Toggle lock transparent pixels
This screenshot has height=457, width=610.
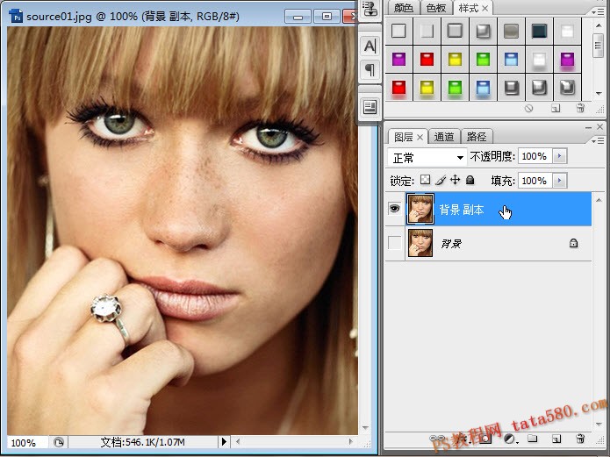coord(425,180)
